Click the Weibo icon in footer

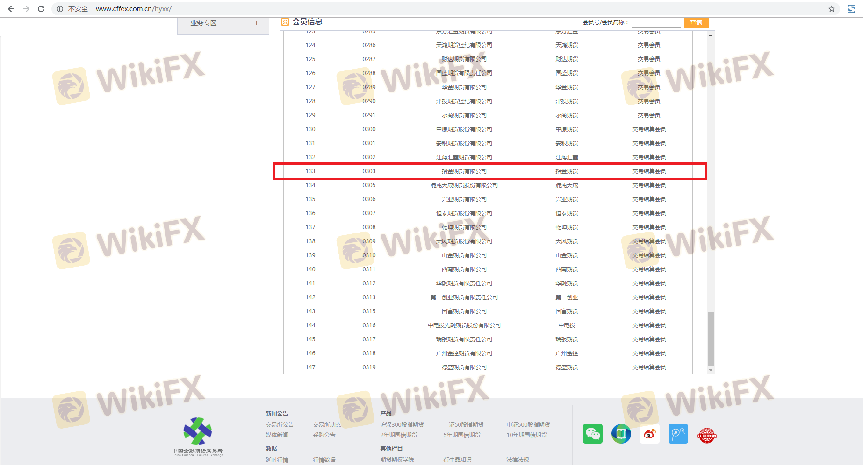coord(649,434)
